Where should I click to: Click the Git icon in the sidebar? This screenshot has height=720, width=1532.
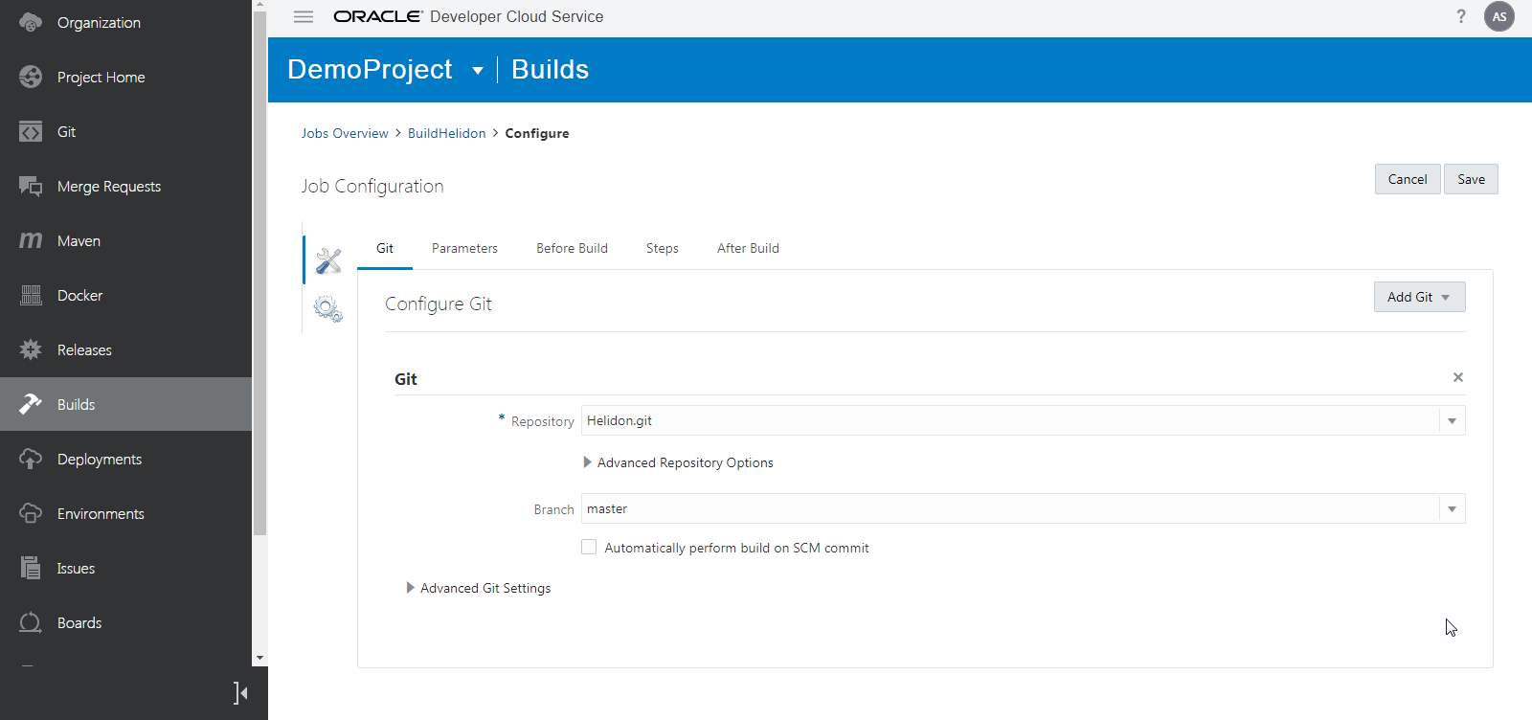click(x=31, y=132)
